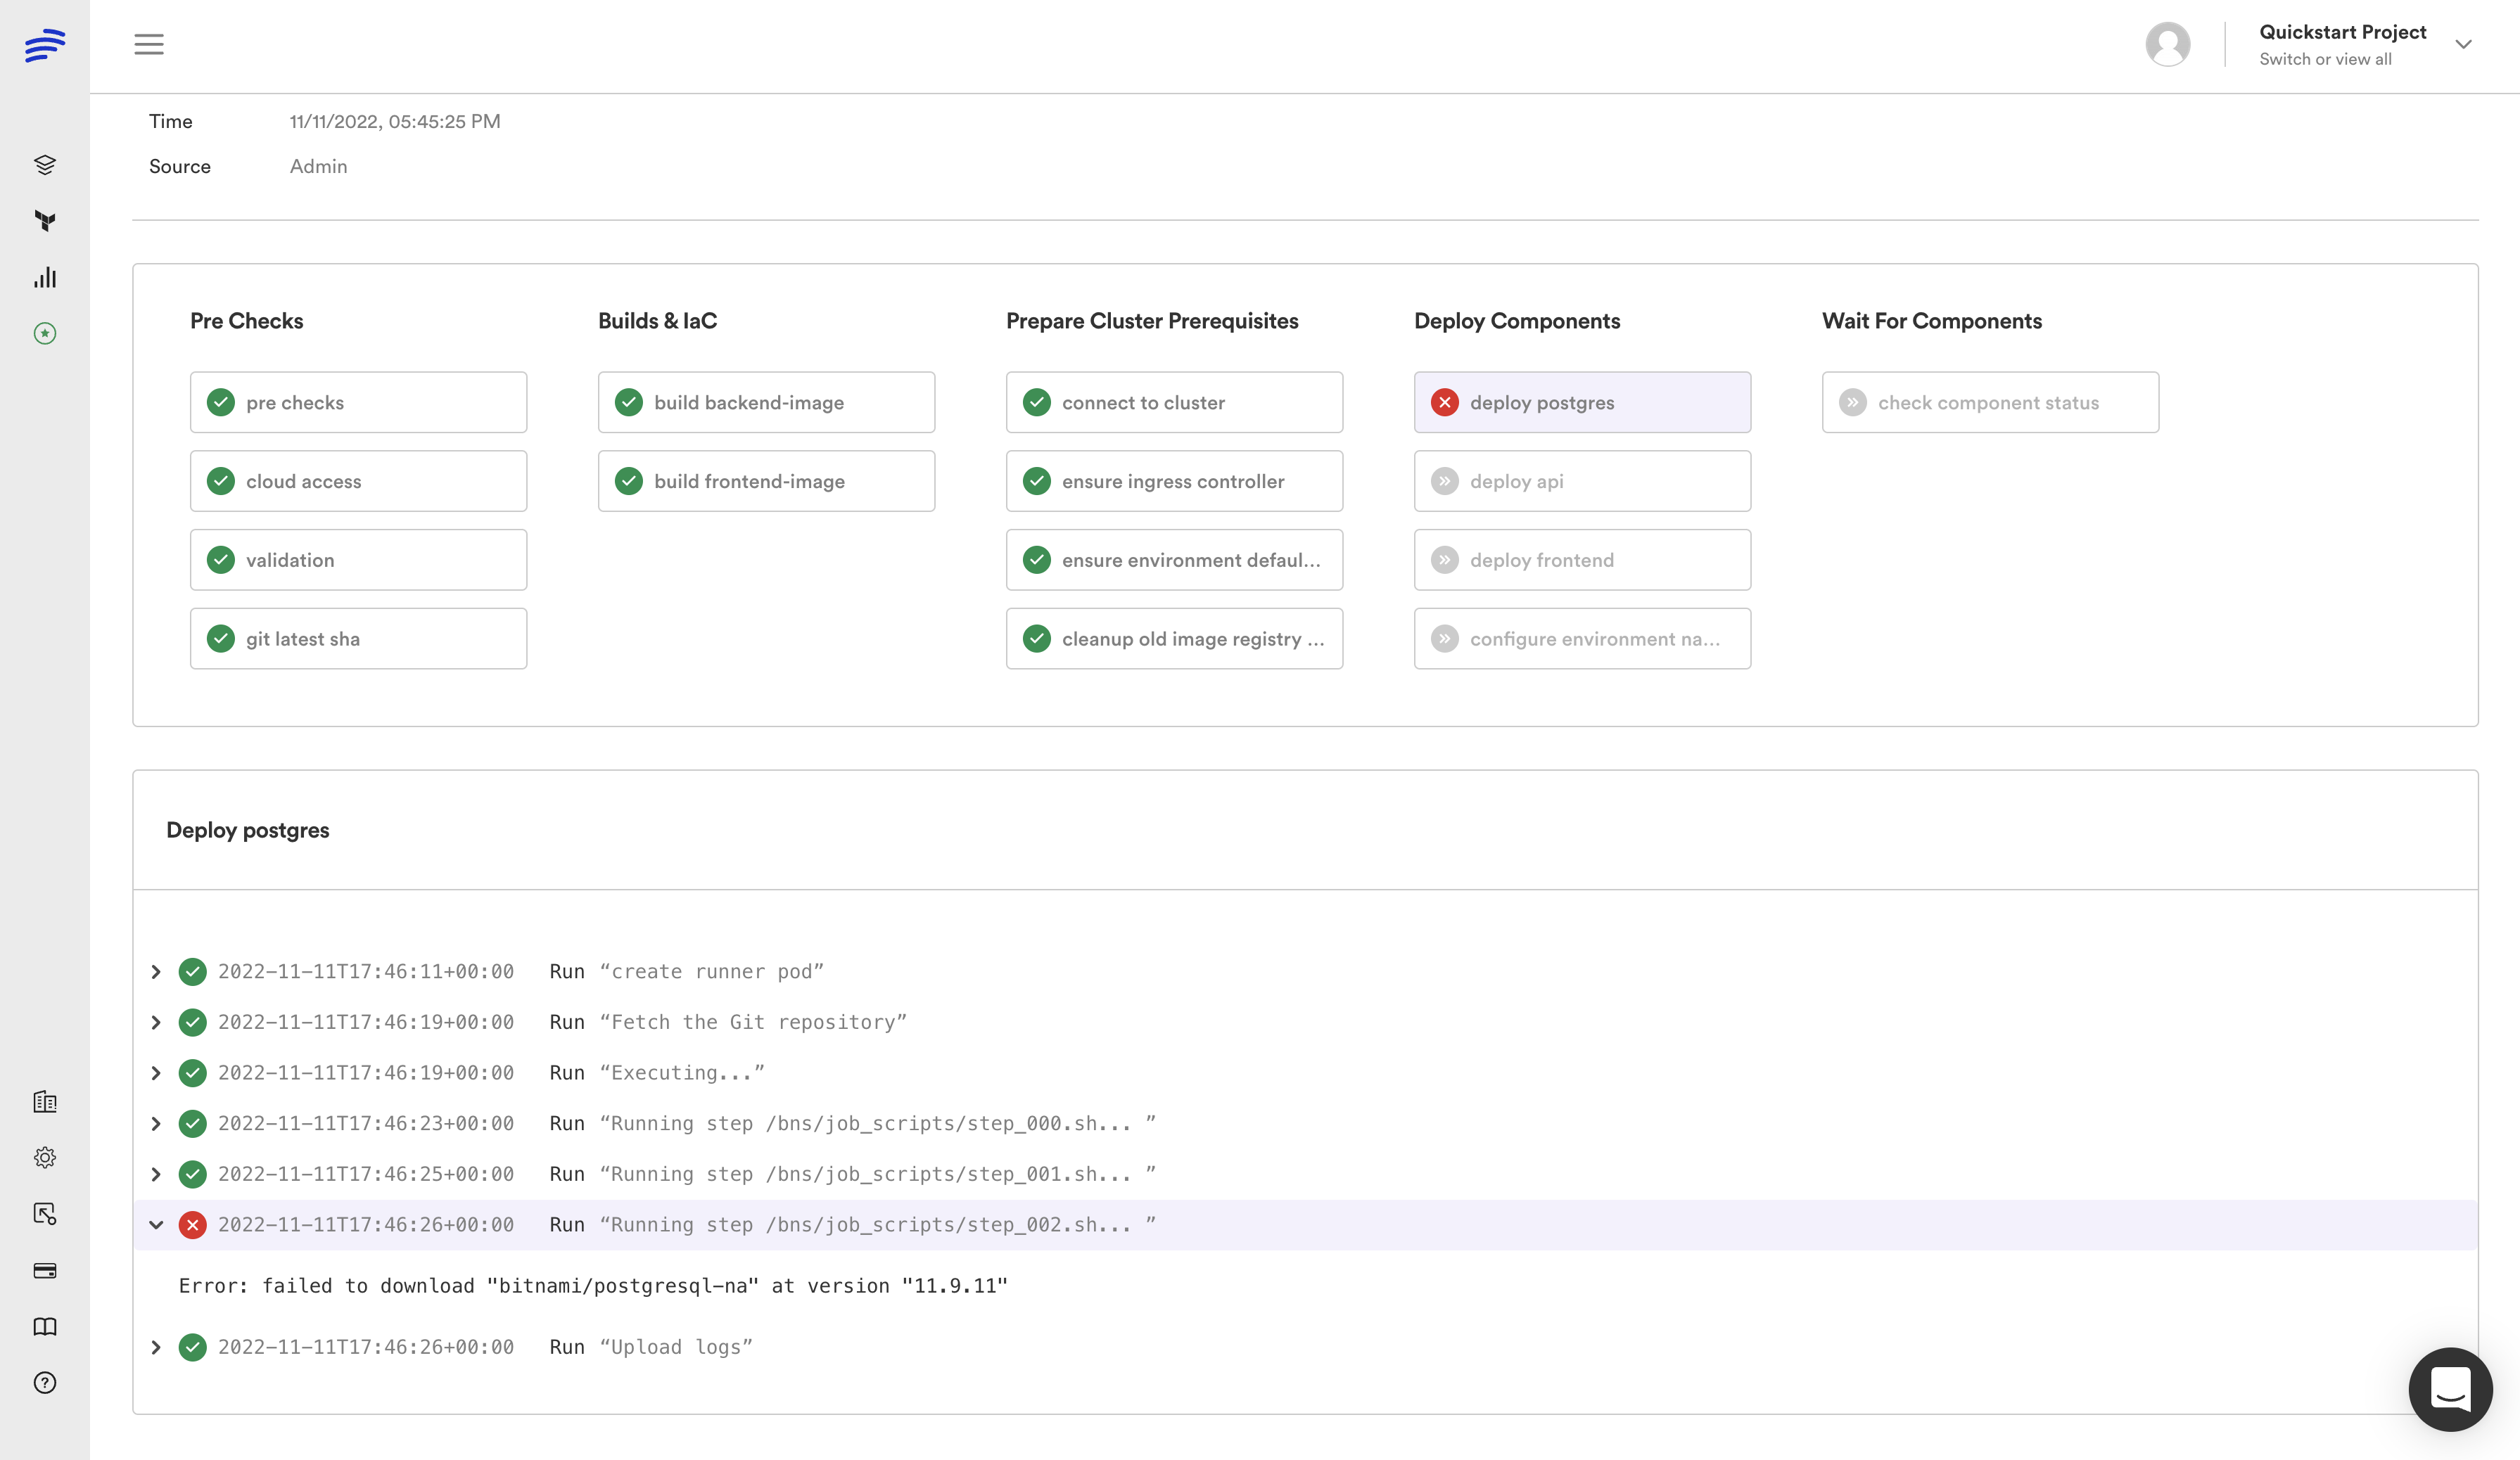The height and width of the screenshot is (1460, 2520).
Task: Expand the "create runner pod" log row
Action: pos(156,971)
